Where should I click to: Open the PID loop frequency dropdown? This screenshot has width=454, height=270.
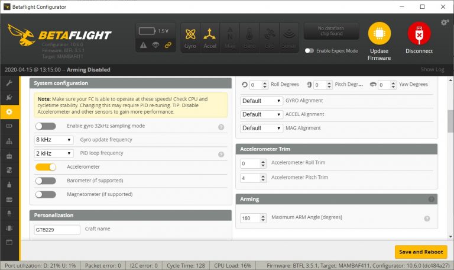coord(54,153)
